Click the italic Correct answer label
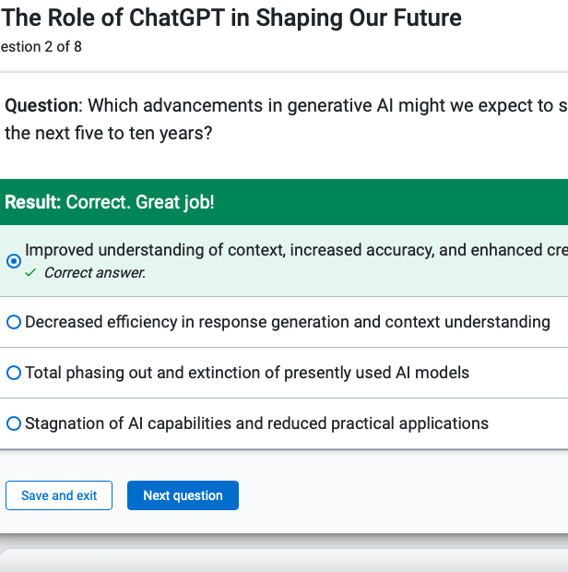Image resolution: width=568 pixels, height=572 pixels. click(95, 273)
